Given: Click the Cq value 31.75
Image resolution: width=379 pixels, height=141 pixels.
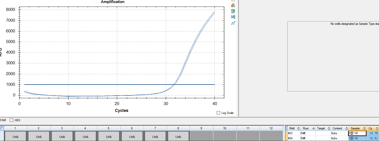Looking at the screenshot, I should [372, 133].
